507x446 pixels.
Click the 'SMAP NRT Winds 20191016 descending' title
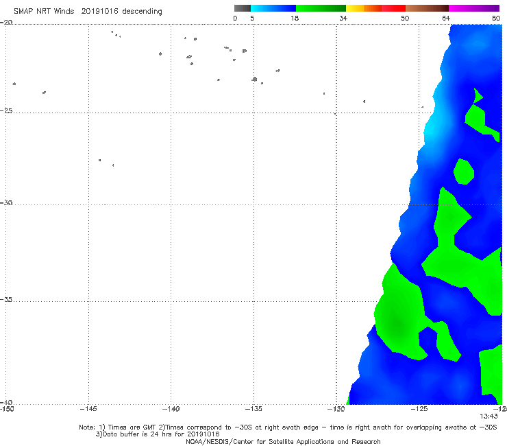point(88,12)
